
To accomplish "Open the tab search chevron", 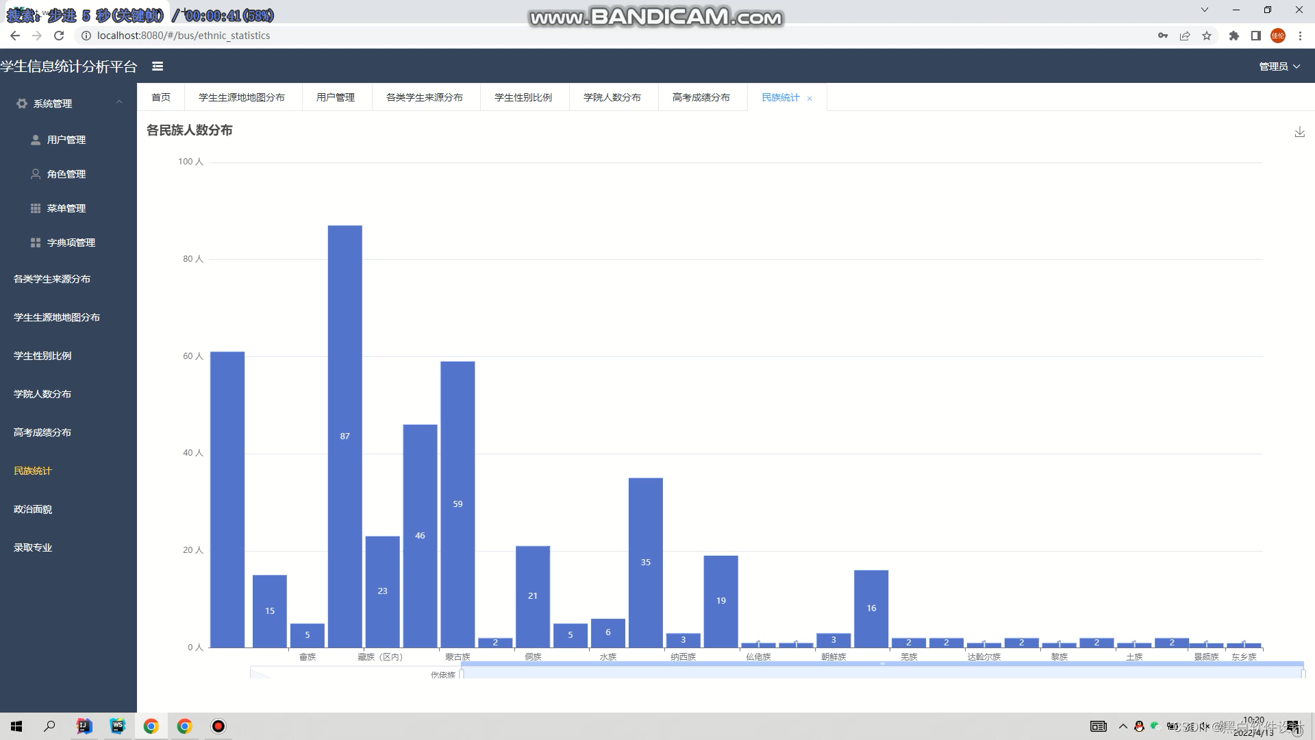I will [1205, 10].
